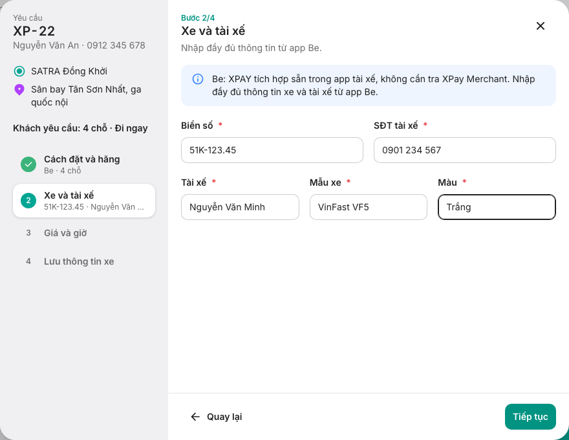
Task: Focus the Biển số input field
Action: [x=272, y=150]
